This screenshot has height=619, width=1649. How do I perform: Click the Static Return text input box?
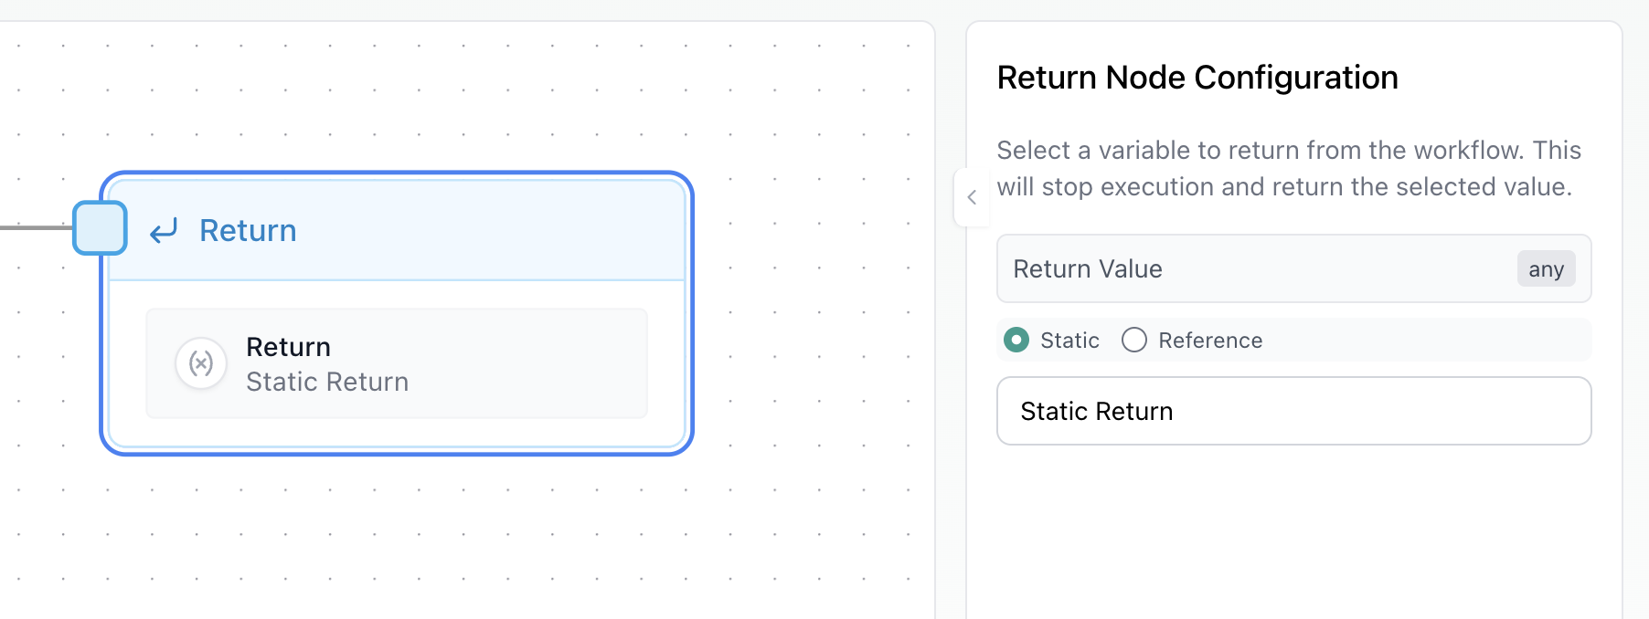pos(1293,411)
